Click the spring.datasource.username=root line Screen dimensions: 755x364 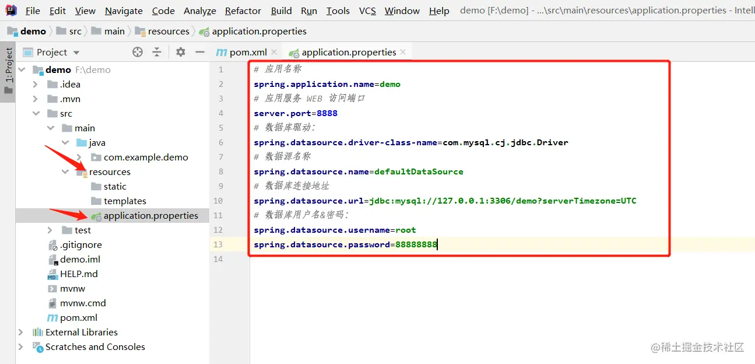point(335,230)
